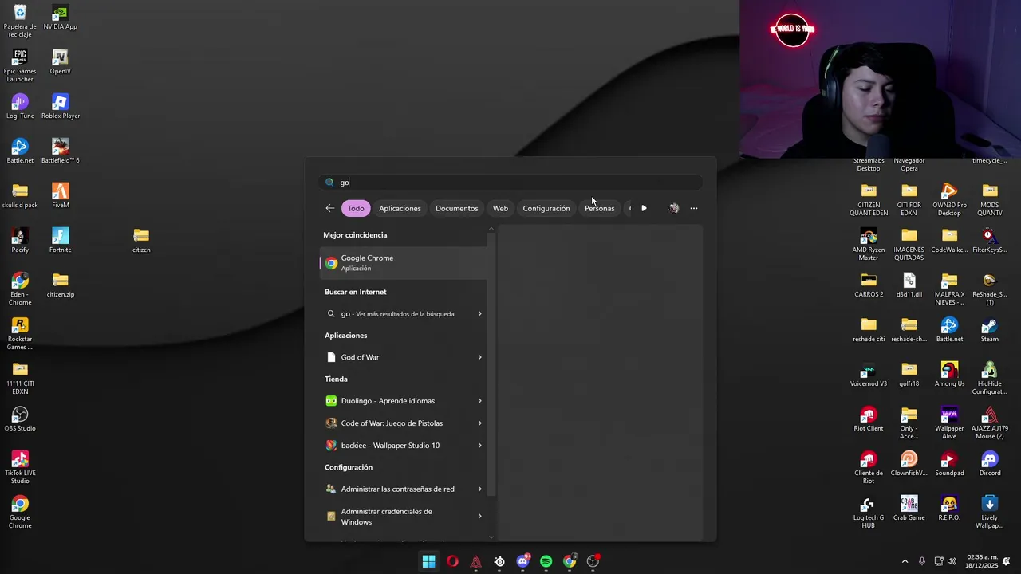The height and width of the screenshot is (574, 1021).
Task: Select the FiveM desktop icon
Action: 61,196
